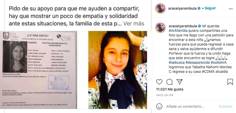Open the #desaparecida hashtag
Viewport: 236px width, 113px height.
point(198,62)
